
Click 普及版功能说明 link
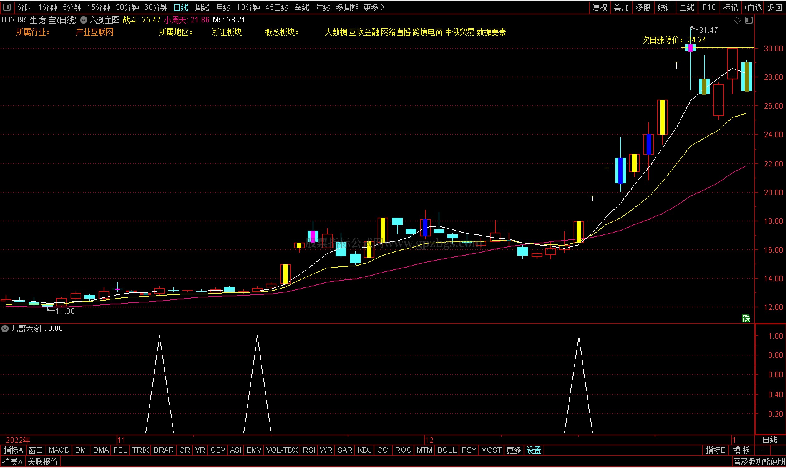coord(759,462)
